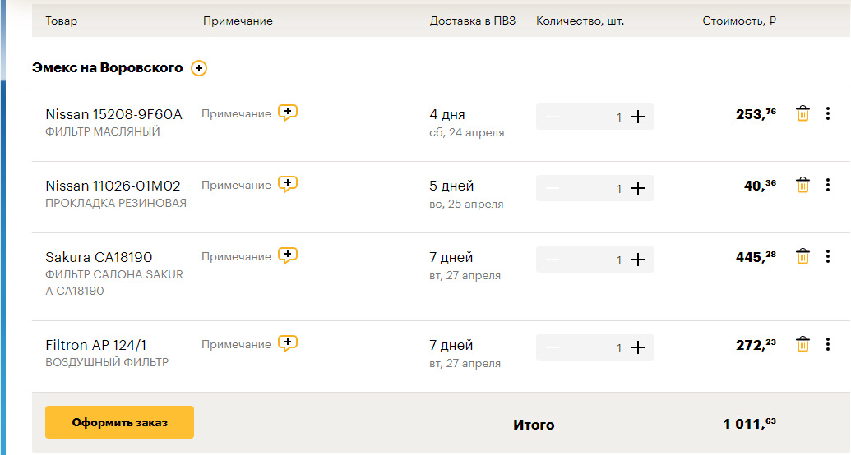851x455 pixels.
Task: Add note icon for Filtron AP 124/1
Action: 287,344
